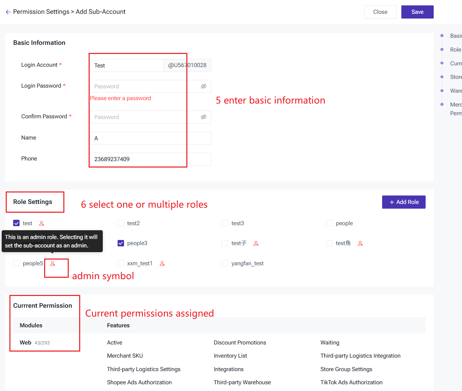
Task: Focus the Phone number input field
Action: point(150,159)
